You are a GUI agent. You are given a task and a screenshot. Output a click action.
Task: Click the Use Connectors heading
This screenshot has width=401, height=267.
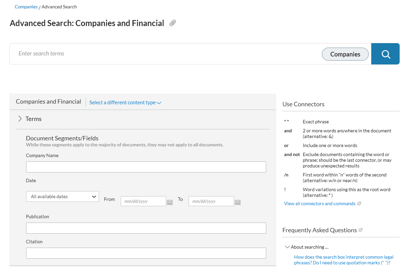pos(303,104)
